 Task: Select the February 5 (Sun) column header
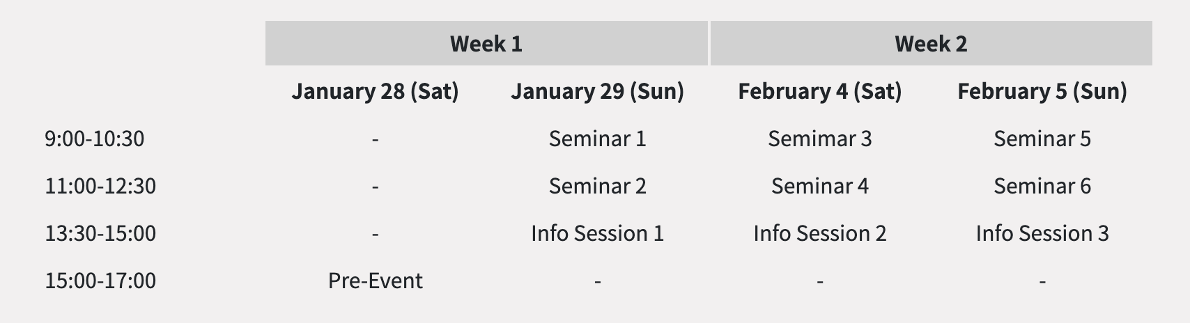pos(1042,91)
